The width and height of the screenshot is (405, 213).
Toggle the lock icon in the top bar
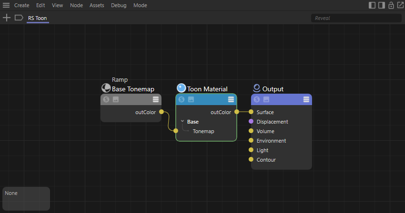(391, 5)
